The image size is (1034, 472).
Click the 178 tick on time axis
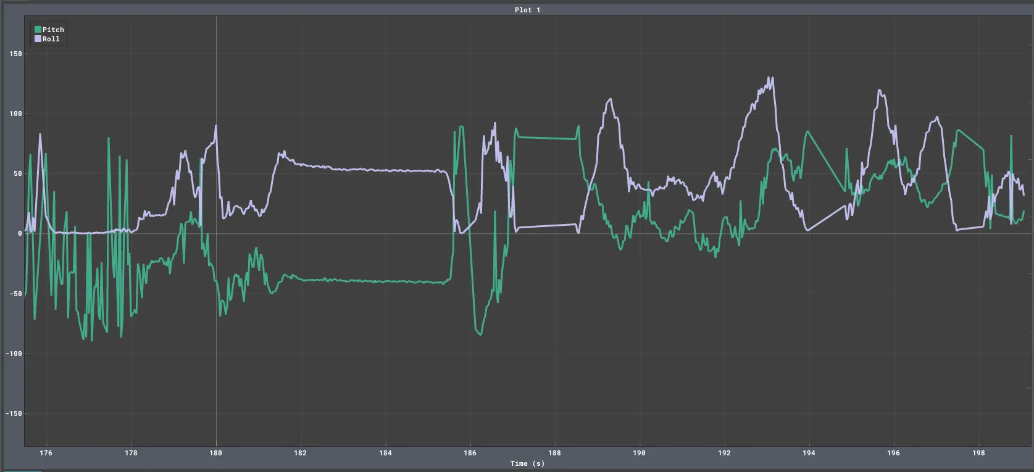(131, 453)
